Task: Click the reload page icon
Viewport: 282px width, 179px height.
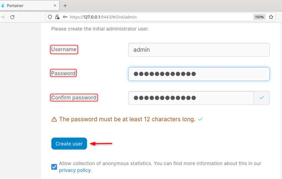Action: pos(12,17)
